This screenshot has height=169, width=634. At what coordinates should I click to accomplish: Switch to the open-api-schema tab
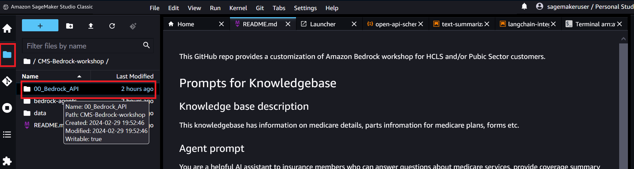[396, 24]
